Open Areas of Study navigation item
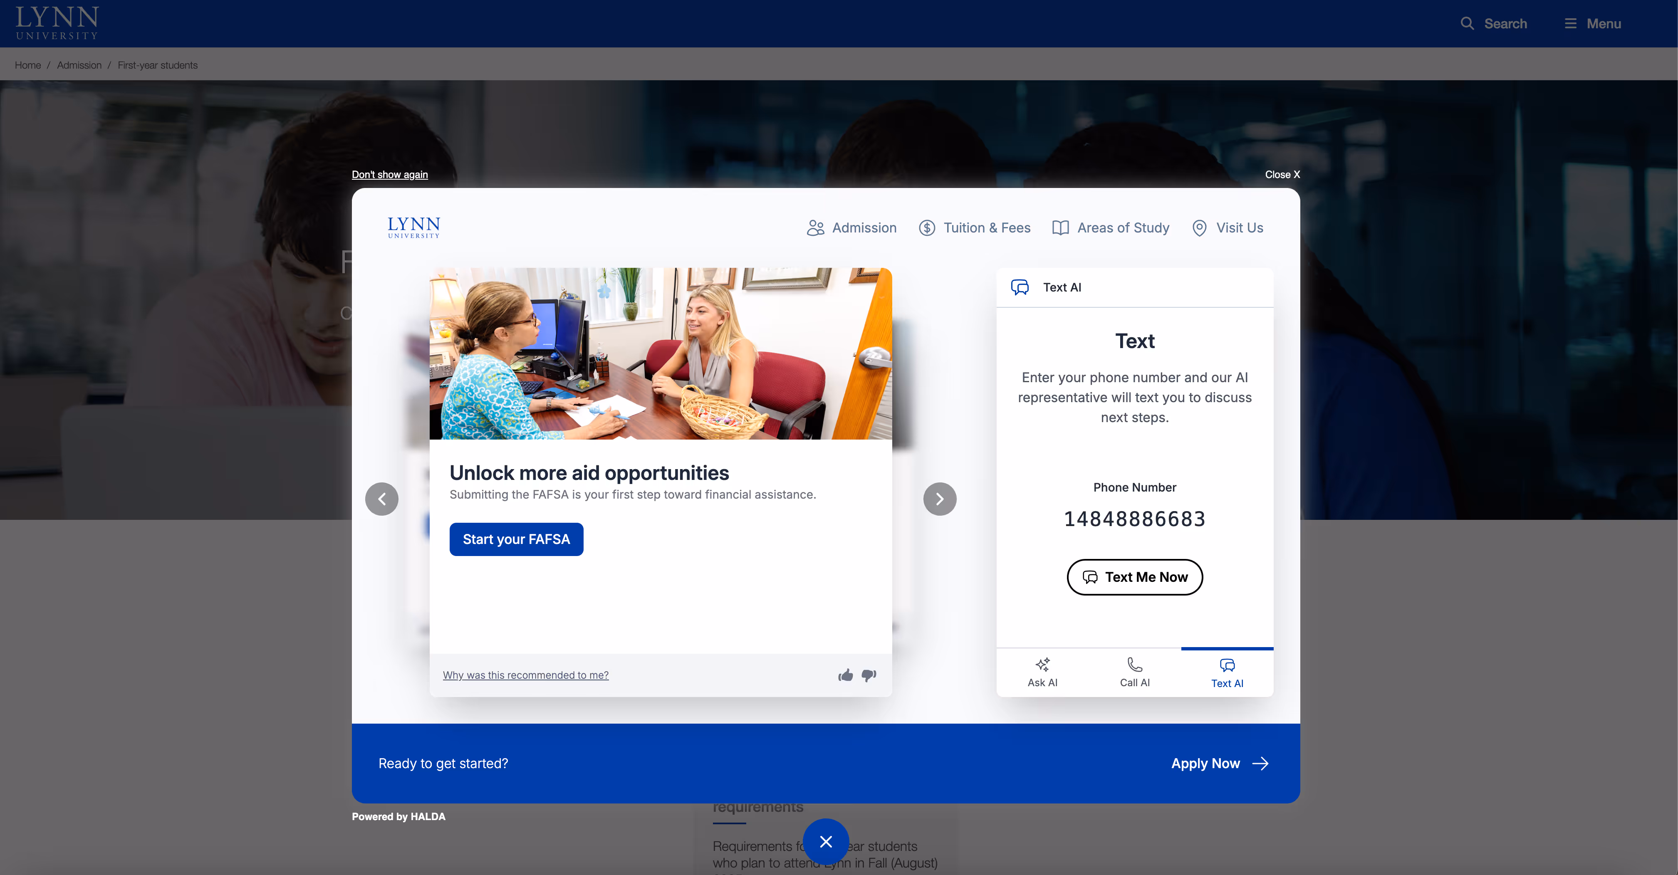The width and height of the screenshot is (1678, 875). pos(1111,228)
